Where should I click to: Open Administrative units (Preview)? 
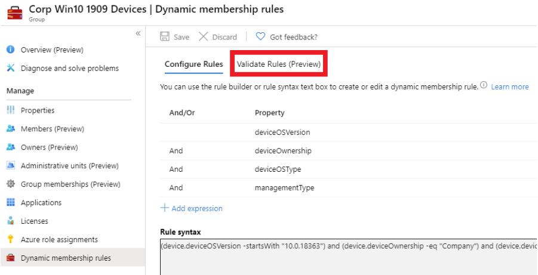point(70,166)
